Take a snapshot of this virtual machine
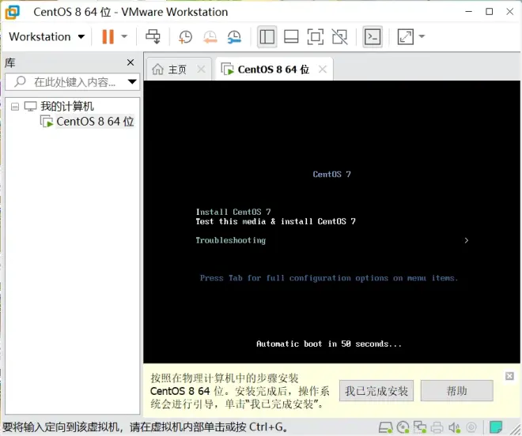The width and height of the screenshot is (522, 436). (x=185, y=36)
